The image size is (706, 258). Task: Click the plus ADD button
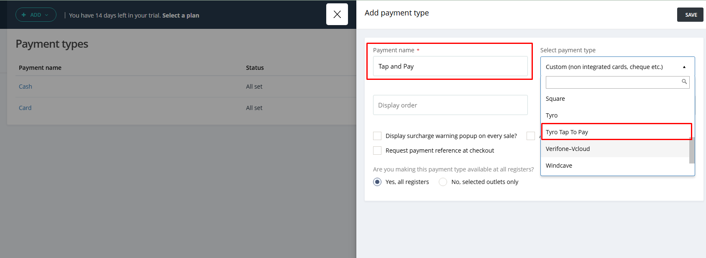click(x=36, y=15)
